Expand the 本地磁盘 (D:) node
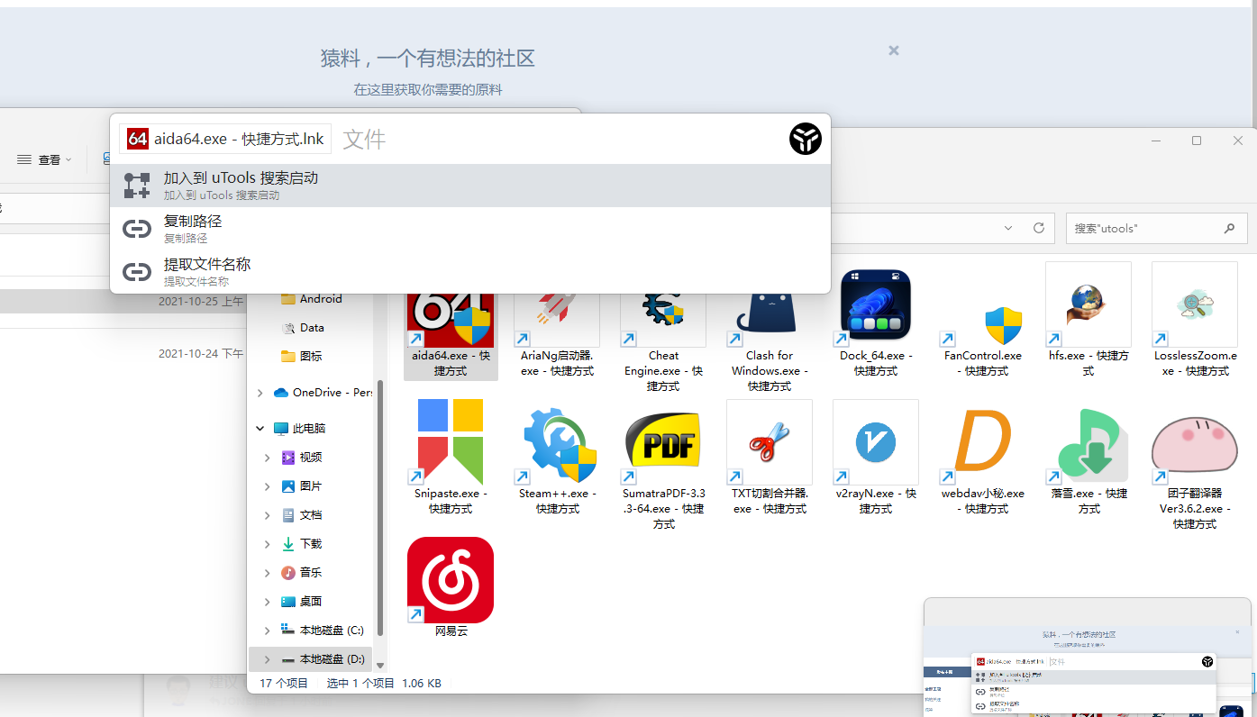This screenshot has height=717, width=1257. [x=268, y=659]
